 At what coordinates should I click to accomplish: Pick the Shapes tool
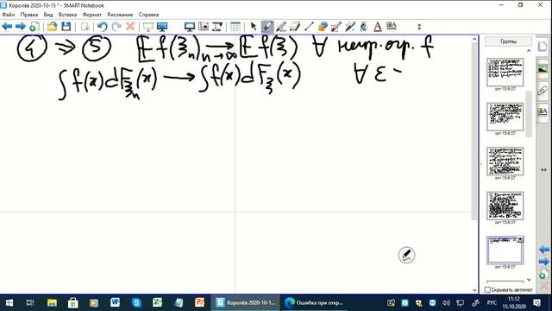tap(323, 27)
